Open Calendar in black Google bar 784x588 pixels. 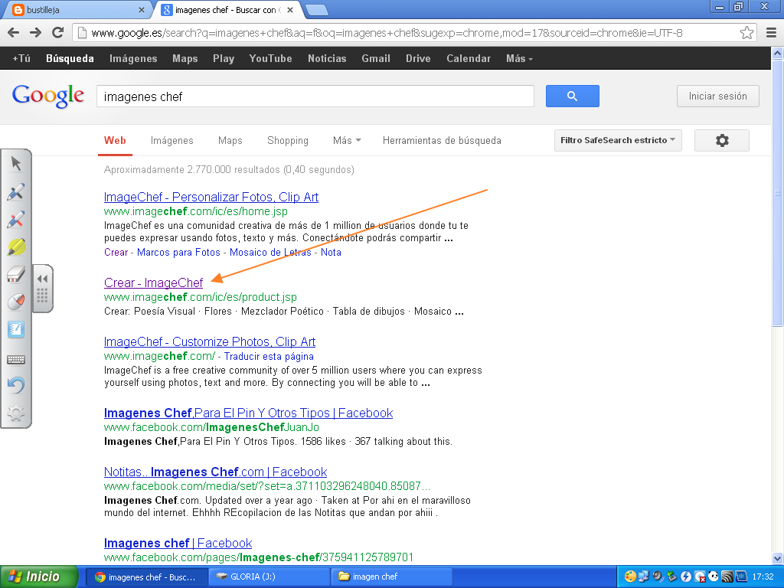[469, 58]
